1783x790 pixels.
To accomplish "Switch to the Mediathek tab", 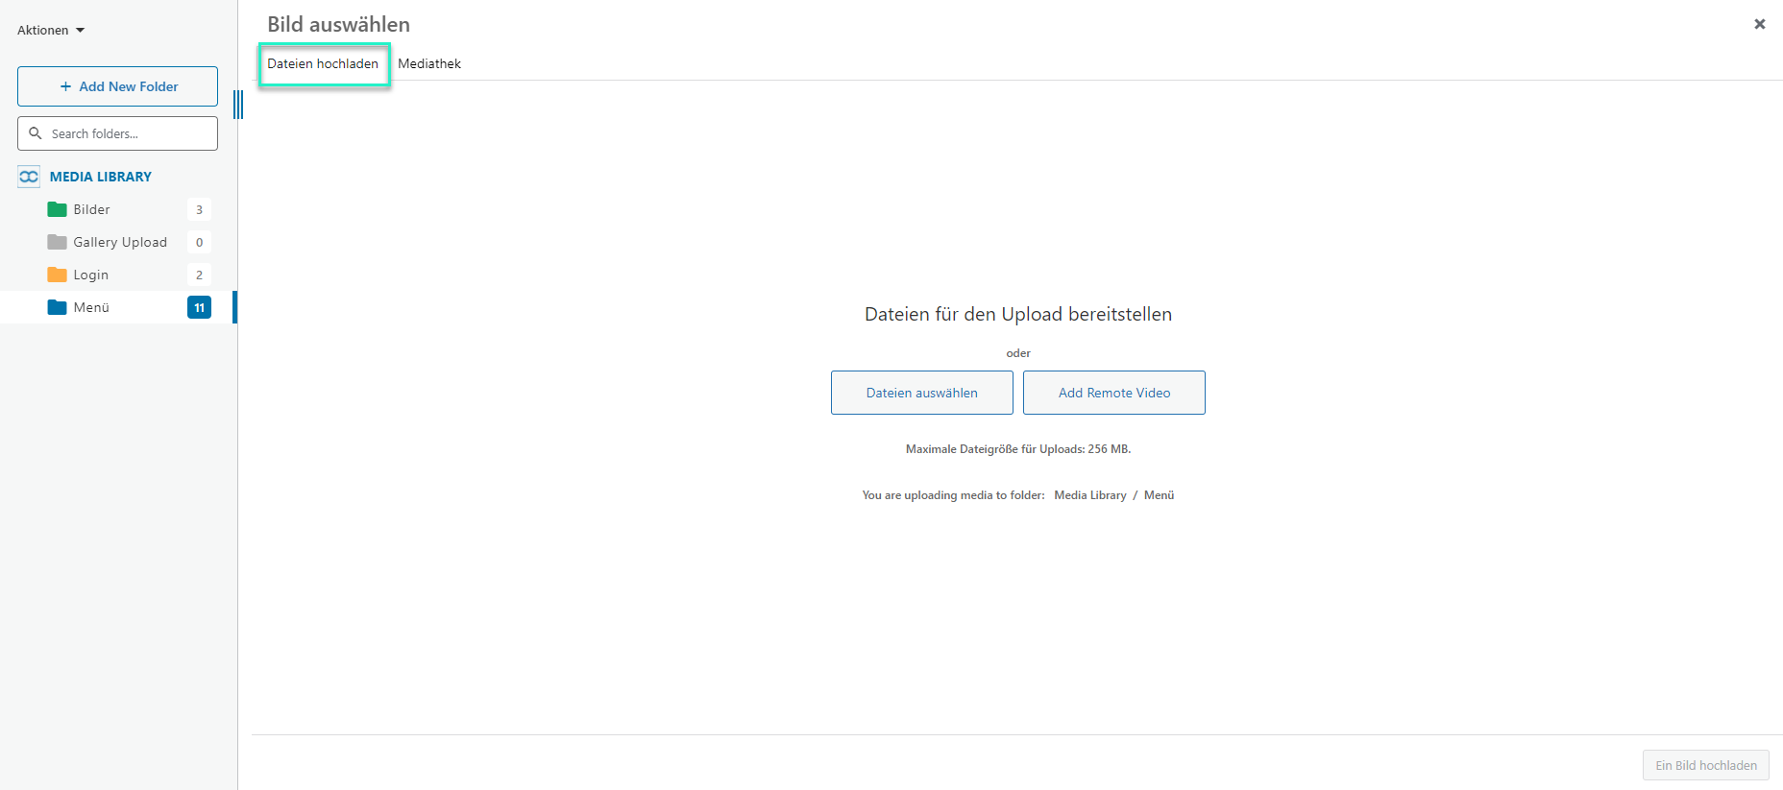I will [x=429, y=63].
